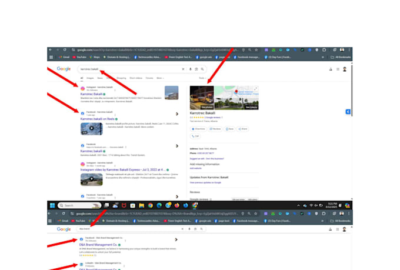This screenshot has height=270, width=400.
Task: Open View previous updates on Google
Action: [205, 183]
